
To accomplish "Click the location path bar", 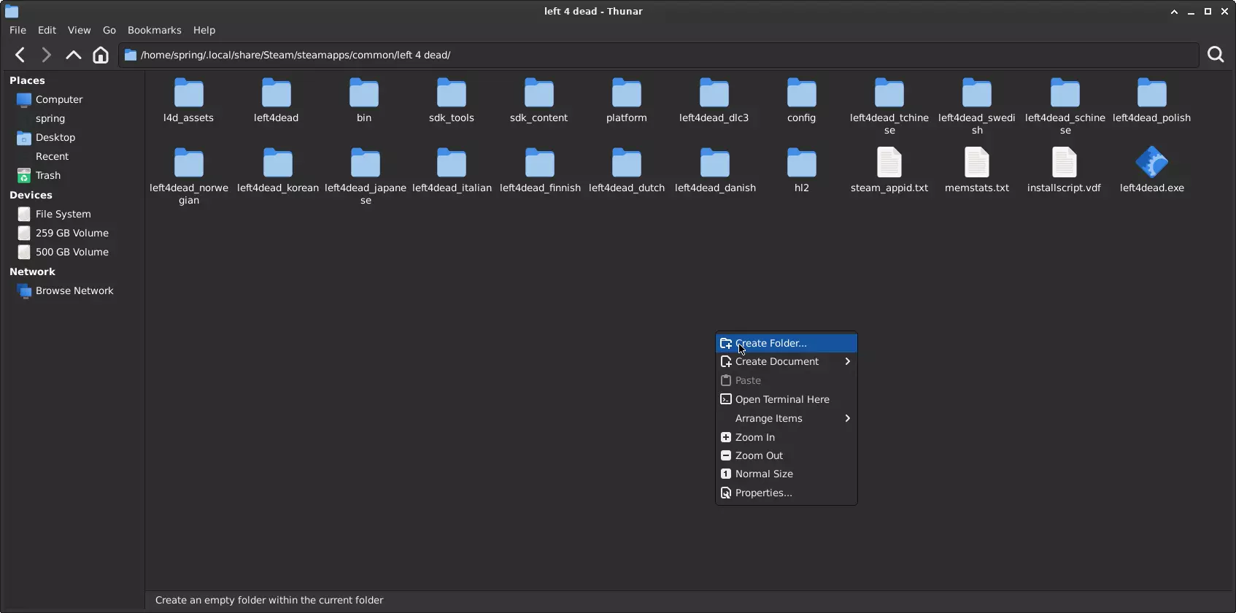I will click(x=659, y=55).
